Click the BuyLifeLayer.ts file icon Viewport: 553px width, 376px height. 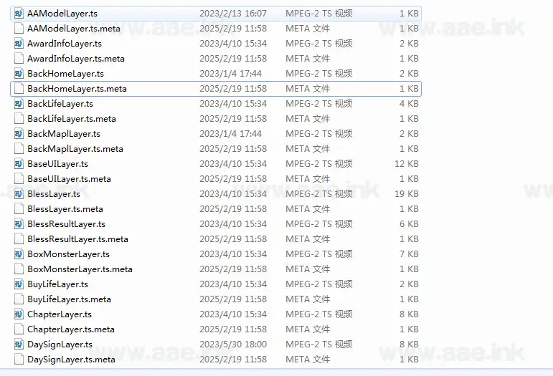click(x=19, y=284)
